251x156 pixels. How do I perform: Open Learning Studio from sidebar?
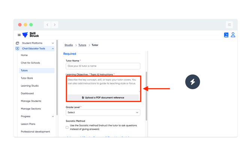tap(30, 86)
